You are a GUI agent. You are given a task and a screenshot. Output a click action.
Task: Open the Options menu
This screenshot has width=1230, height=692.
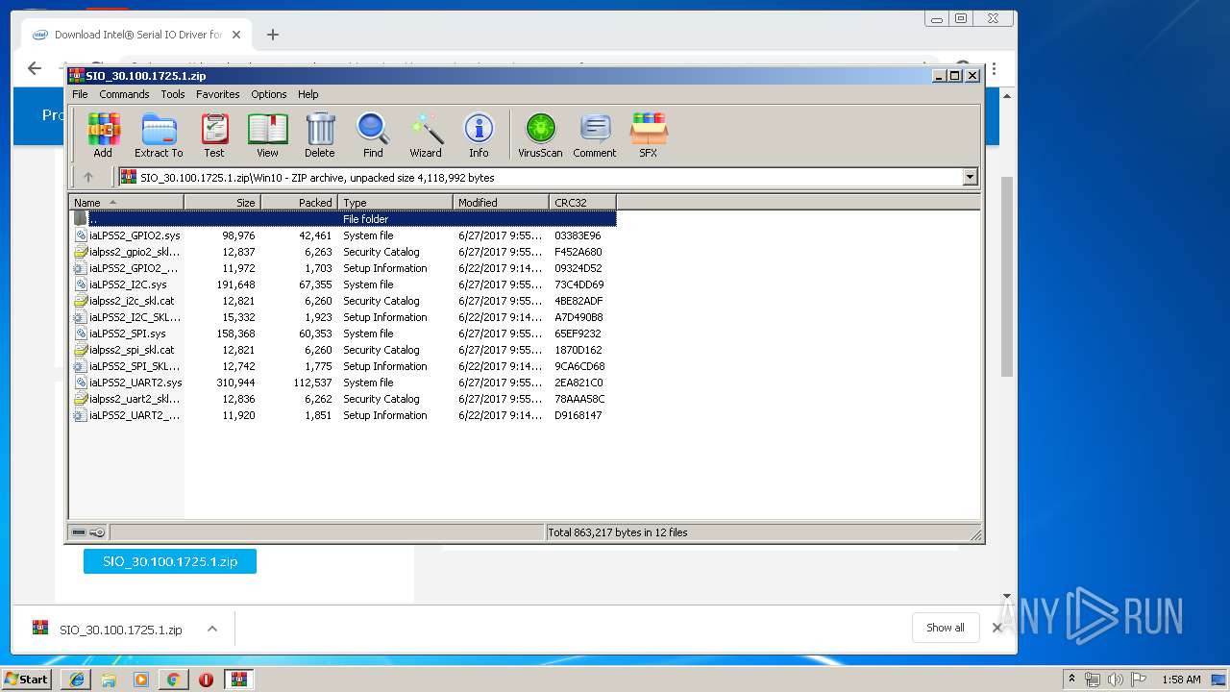[269, 94]
